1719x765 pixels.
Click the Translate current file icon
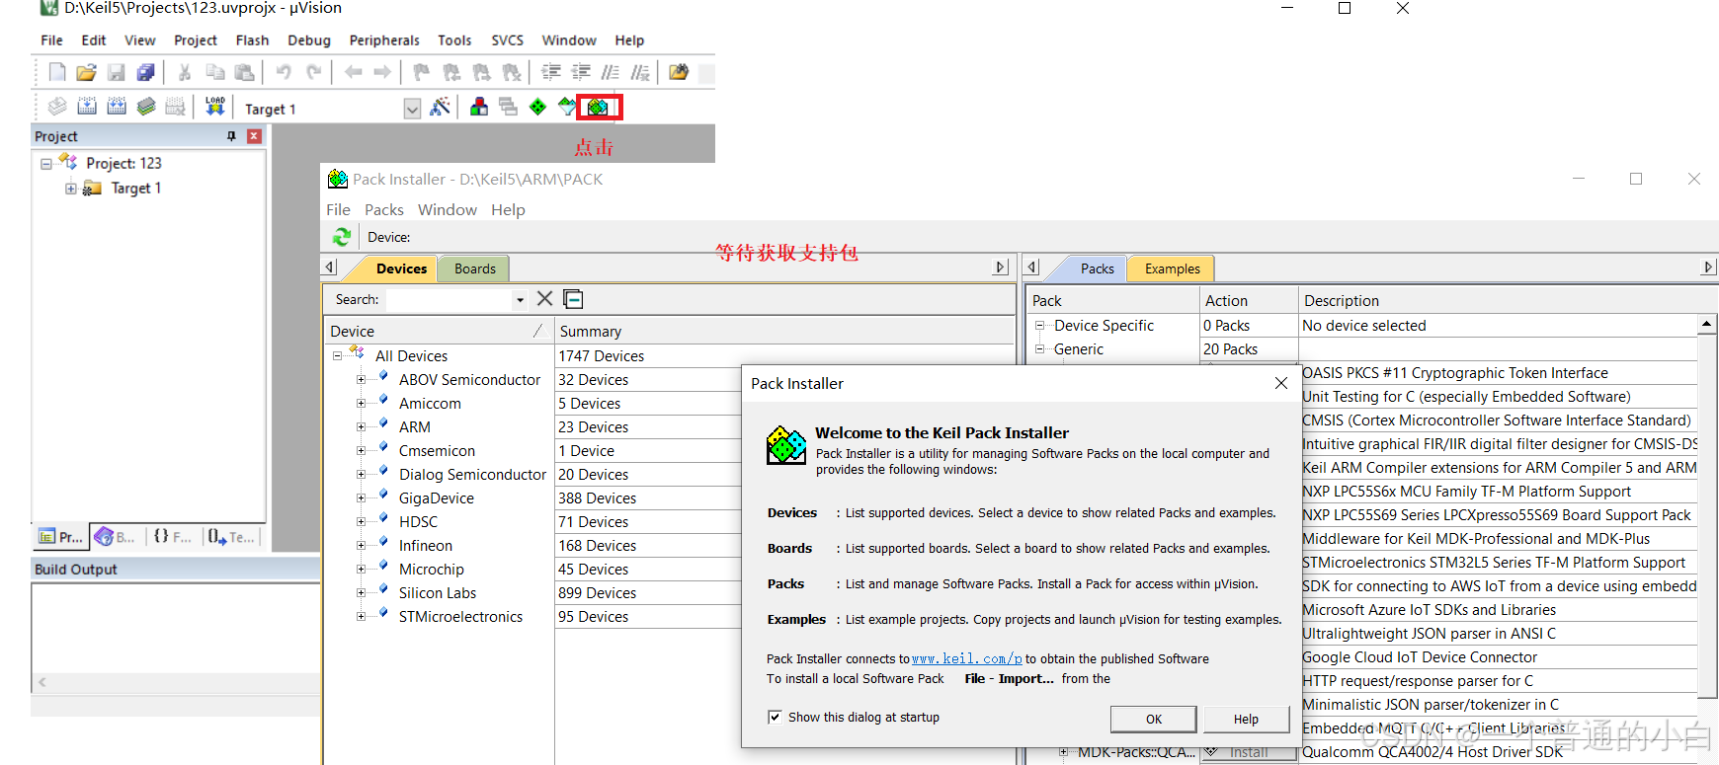57,107
